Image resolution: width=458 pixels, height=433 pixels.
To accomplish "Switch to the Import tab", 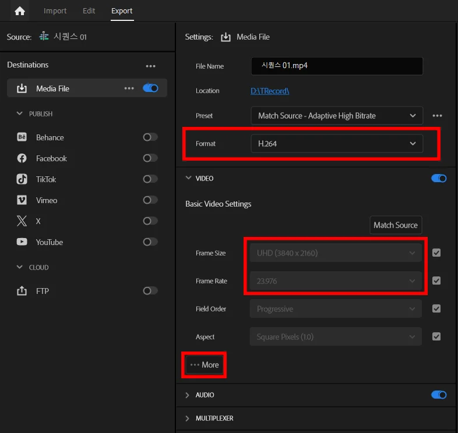I will (55, 11).
